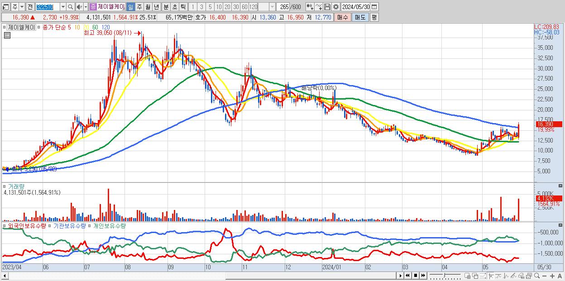Screen dimensions: 565x281
Task: Click the top-left chart layout icon
Action: pos(5,7)
